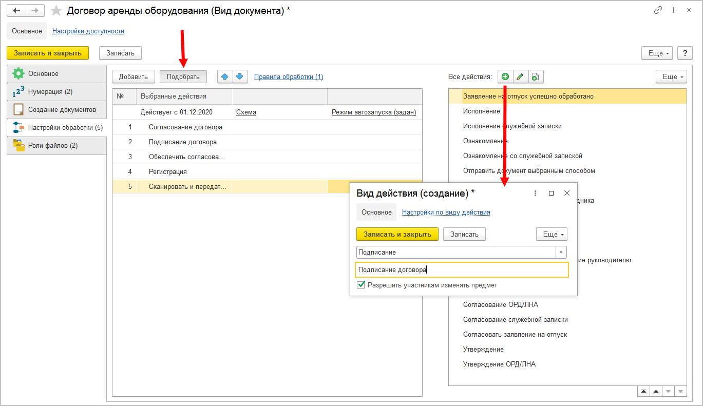Copy link using the chain icon
This screenshot has width=703, height=406.
click(x=658, y=10)
